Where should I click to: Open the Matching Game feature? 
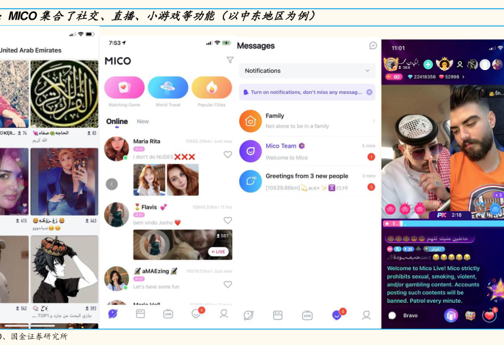point(124,88)
